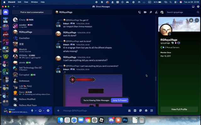This screenshot has width=201, height=125.
Task: Send a gift icon in message bar
Action: pyautogui.click(x=129, y=111)
